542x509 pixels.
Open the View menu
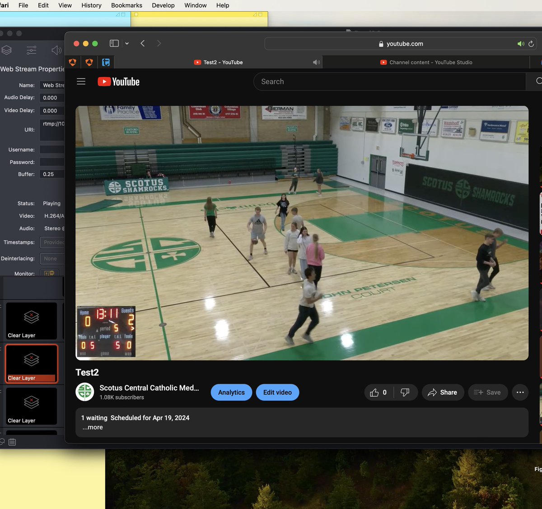tap(65, 5)
